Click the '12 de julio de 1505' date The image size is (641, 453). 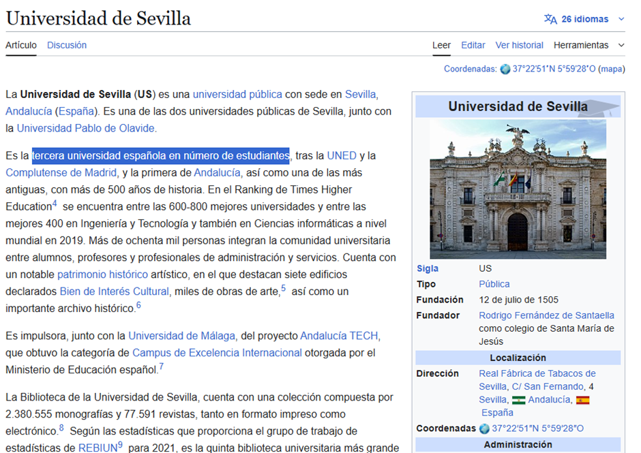point(518,300)
